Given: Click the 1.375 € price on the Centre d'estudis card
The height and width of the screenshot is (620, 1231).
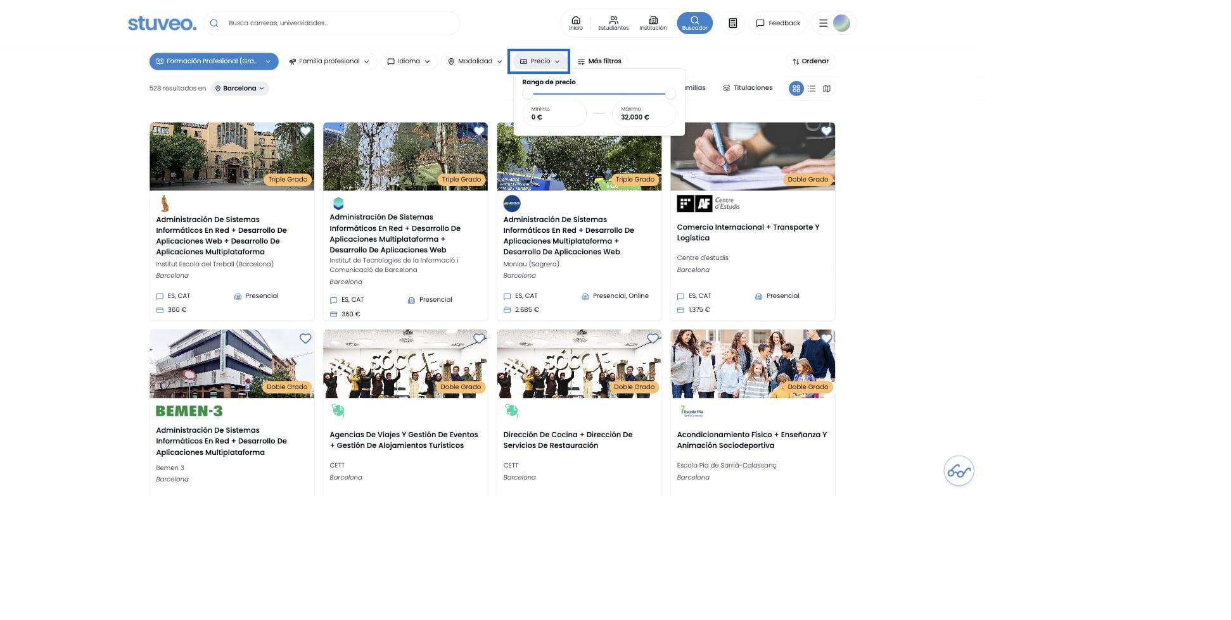Looking at the screenshot, I should pos(699,310).
